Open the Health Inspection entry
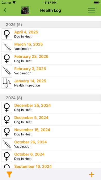Image resolution: width=101 pixels, height=180 pixels. point(50,83)
